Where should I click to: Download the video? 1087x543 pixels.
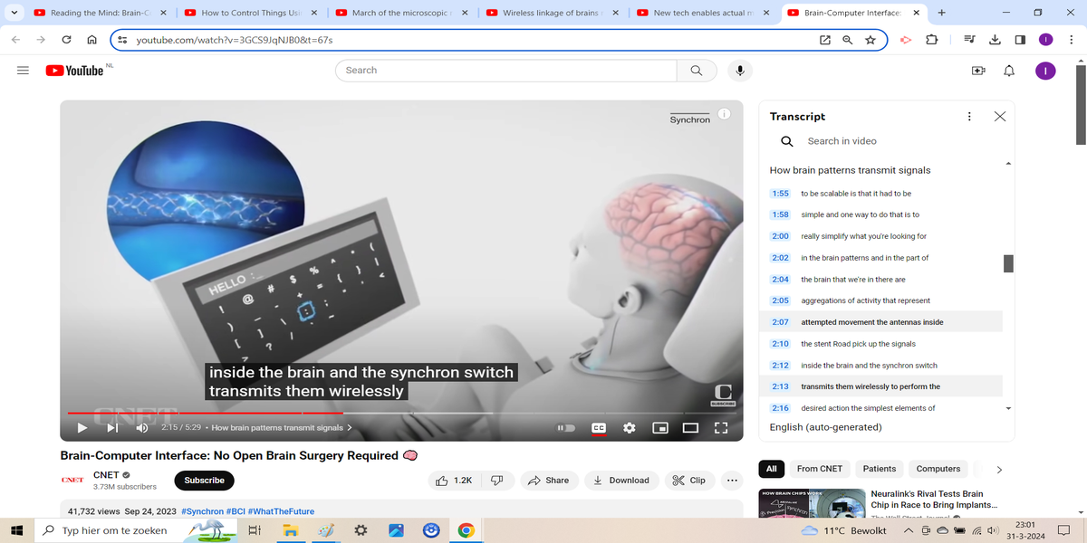[621, 481]
